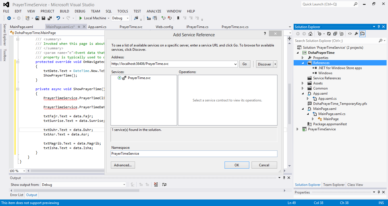Viewport: 388px width, 206px height.
Task: Toggle bookmark icon in toolbar
Action: (x=178, y=18)
